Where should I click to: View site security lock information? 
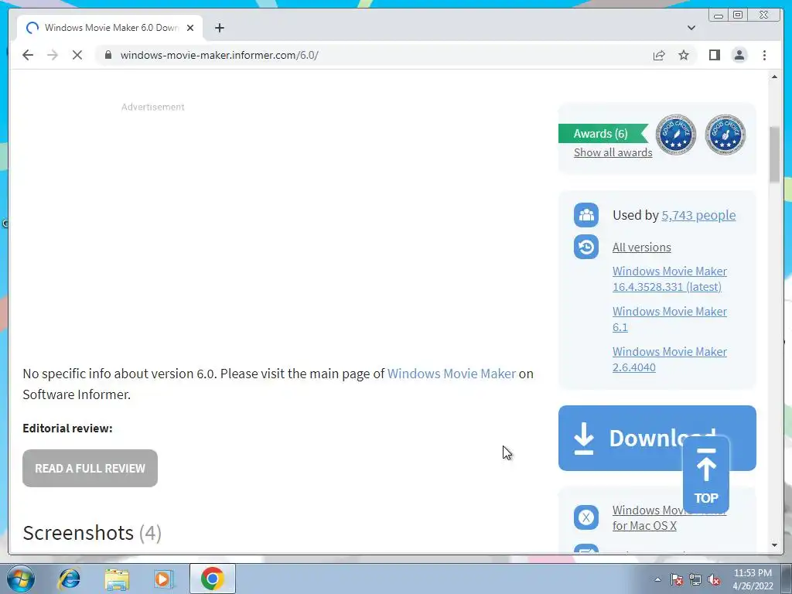108,55
